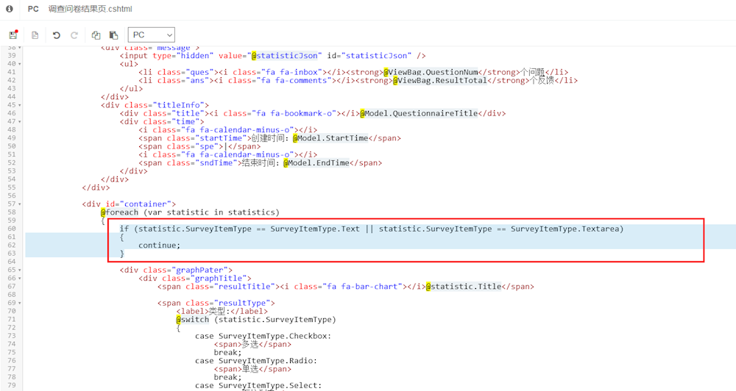Viewport: 736px width, 391px height.
Task: Click the Save icon with red dot
Action: 13,35
